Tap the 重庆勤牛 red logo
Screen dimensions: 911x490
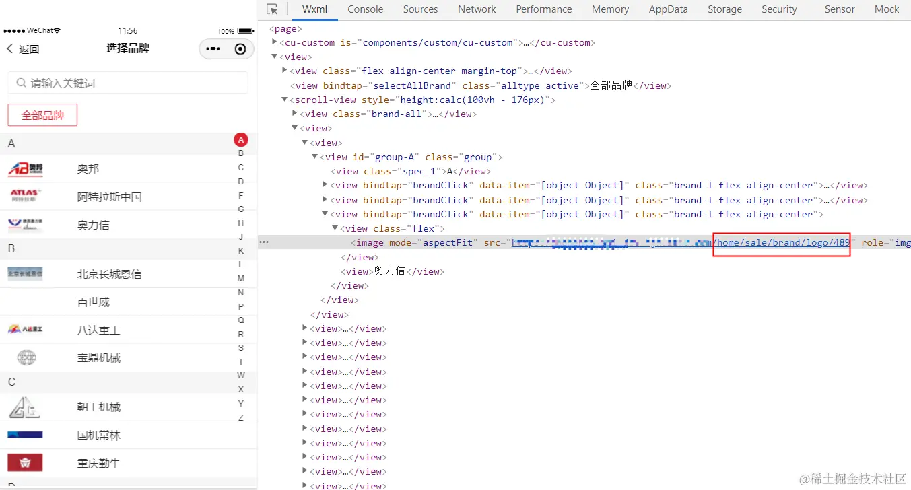(x=25, y=462)
